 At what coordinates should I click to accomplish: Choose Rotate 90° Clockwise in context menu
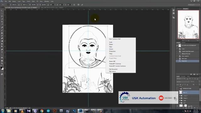115,64
